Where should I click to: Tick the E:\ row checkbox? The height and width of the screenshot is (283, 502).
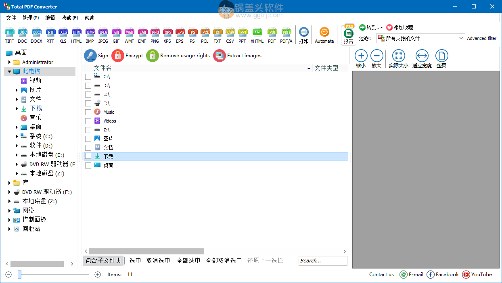point(88,94)
